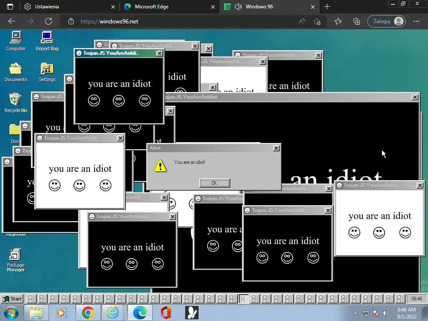Open the Windows 7 Start orb
The image size is (428, 321).
[11, 313]
